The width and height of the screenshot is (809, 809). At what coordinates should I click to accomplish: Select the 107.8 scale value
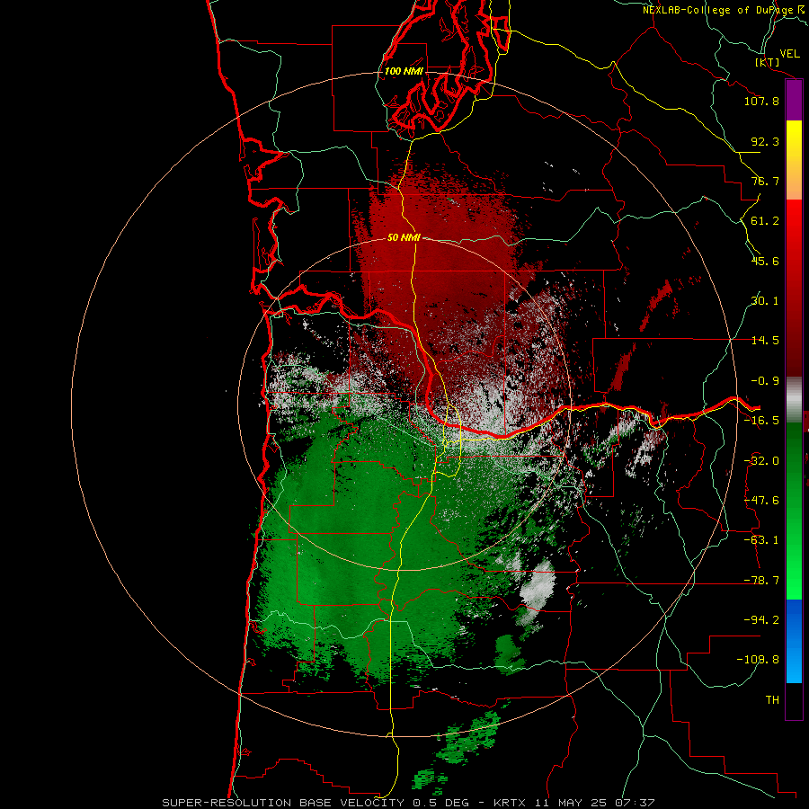(x=761, y=101)
